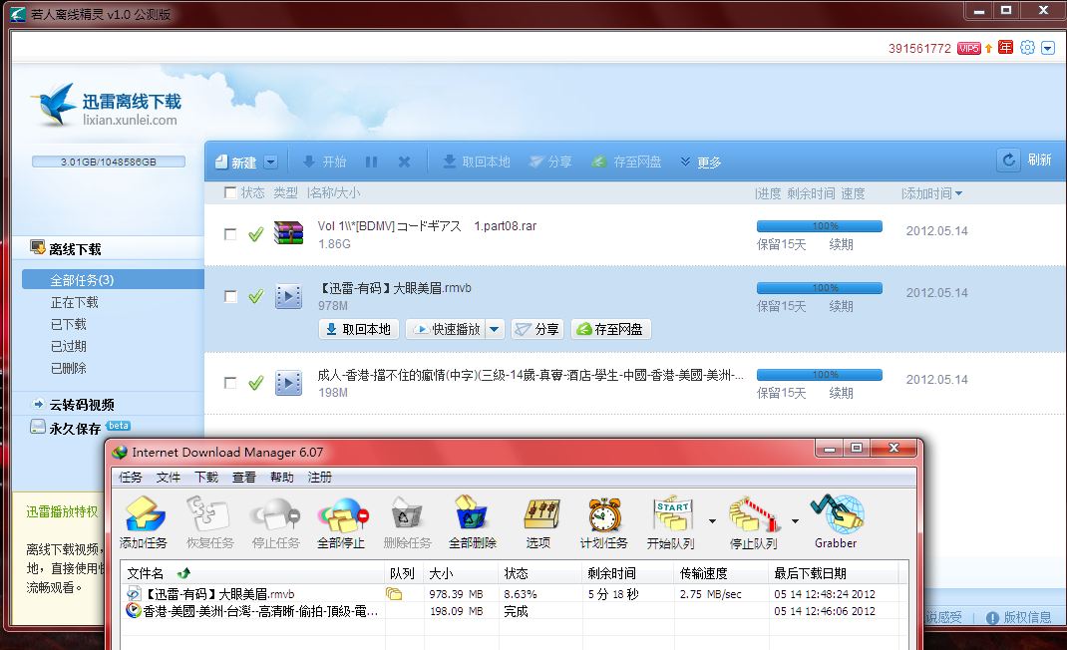1067x650 pixels.
Task: Open the IDM 任务 menu
Action: pyautogui.click(x=130, y=478)
